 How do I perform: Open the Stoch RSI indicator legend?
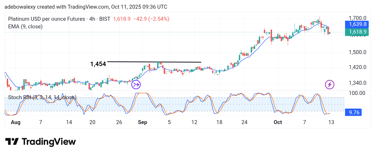tap(42, 98)
